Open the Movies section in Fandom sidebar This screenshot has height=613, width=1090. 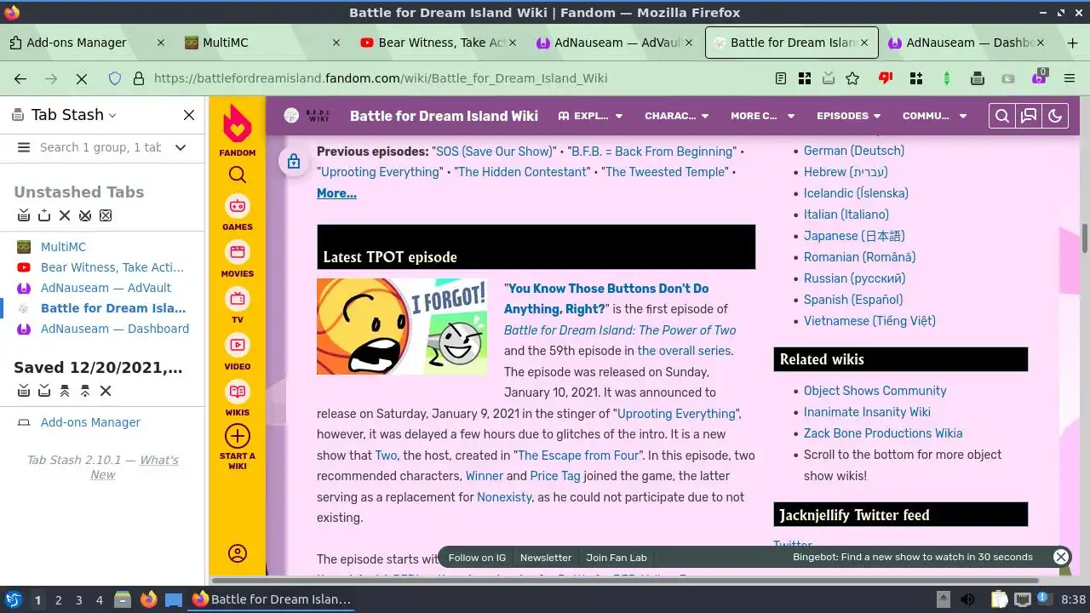click(238, 259)
